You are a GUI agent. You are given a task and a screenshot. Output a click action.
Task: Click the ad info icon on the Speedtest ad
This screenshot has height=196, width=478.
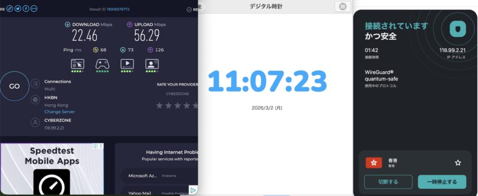point(96,146)
